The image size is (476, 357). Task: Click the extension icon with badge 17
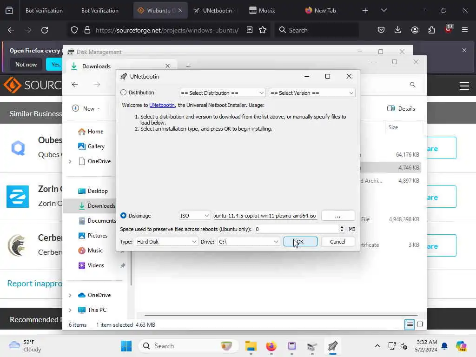pyautogui.click(x=449, y=29)
